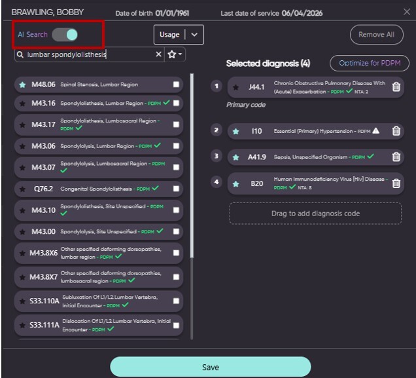Check the M43.10 Site Unspecified checkbox

point(176,210)
